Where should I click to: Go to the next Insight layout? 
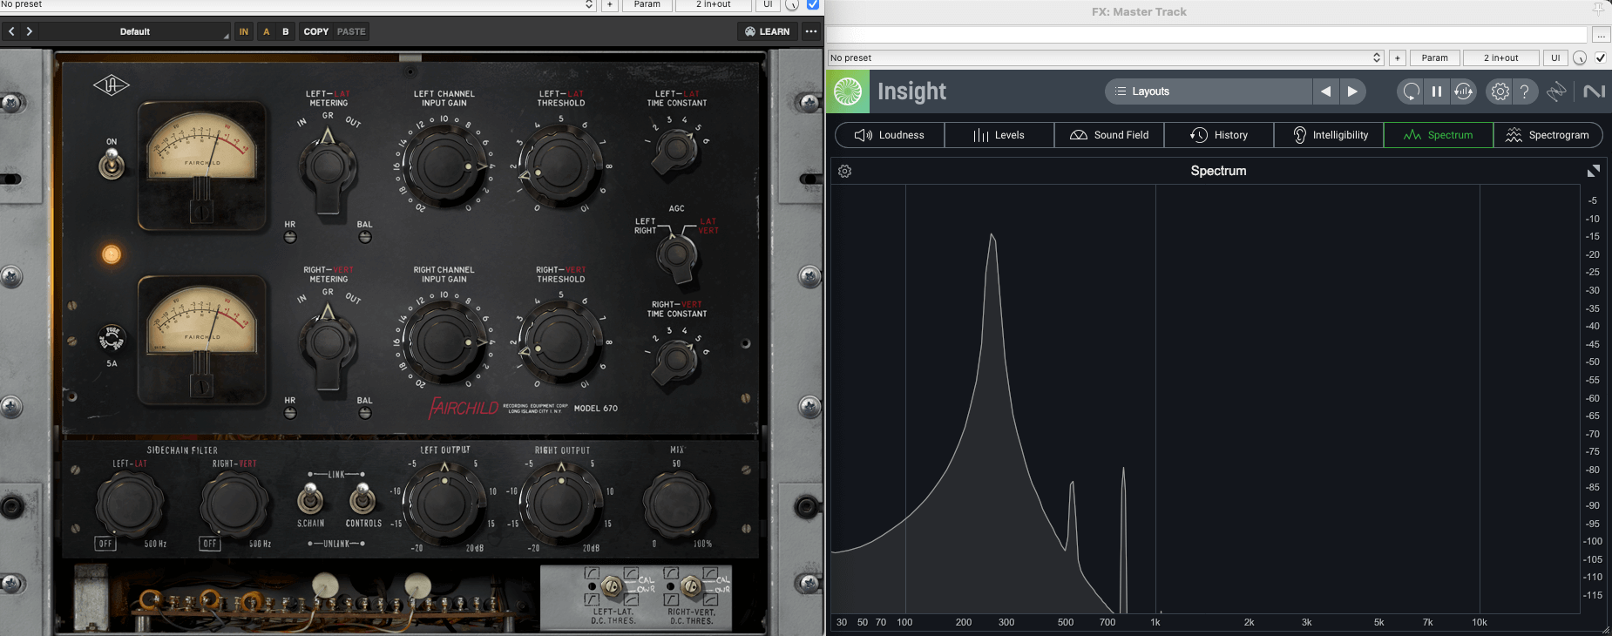point(1352,91)
